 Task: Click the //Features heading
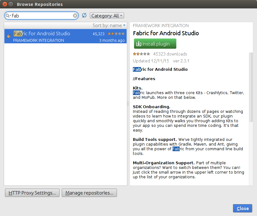click(x=144, y=79)
